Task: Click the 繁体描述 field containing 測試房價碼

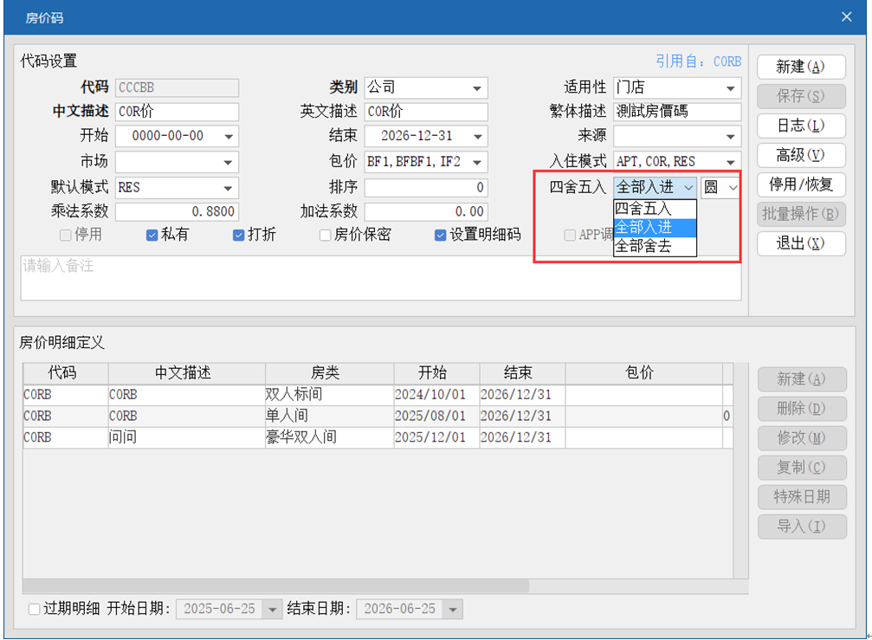Action: click(x=677, y=112)
